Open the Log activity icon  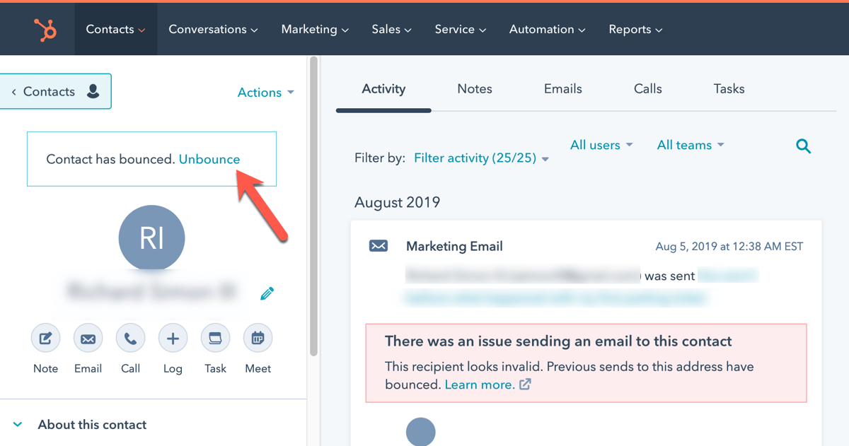click(173, 338)
